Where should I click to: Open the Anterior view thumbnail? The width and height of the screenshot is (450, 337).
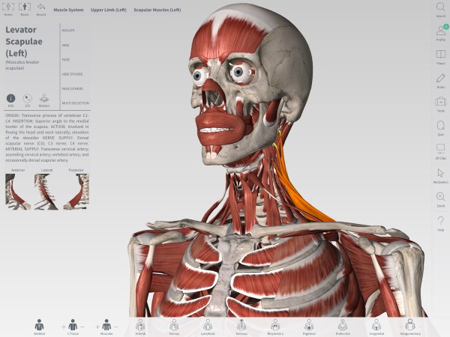(18, 192)
